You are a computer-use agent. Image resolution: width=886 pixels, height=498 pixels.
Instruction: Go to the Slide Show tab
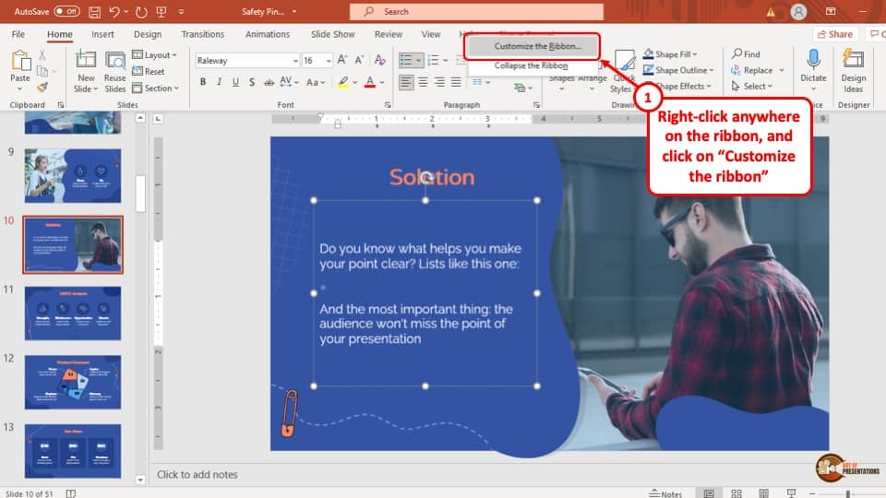[333, 34]
